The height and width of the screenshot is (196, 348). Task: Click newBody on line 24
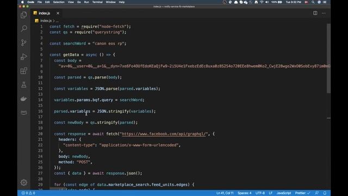pos(80,156)
